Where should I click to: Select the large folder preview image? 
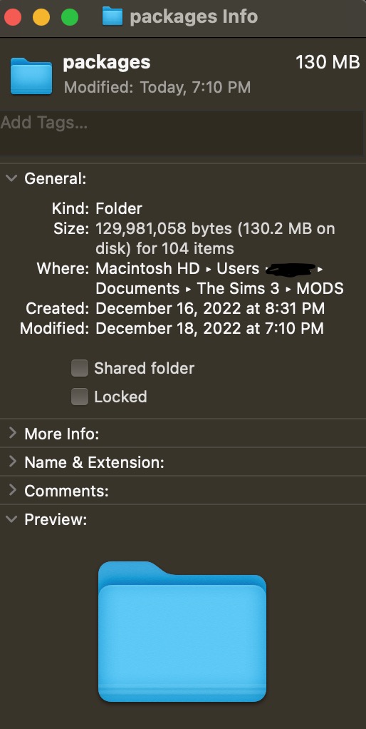[x=182, y=631]
